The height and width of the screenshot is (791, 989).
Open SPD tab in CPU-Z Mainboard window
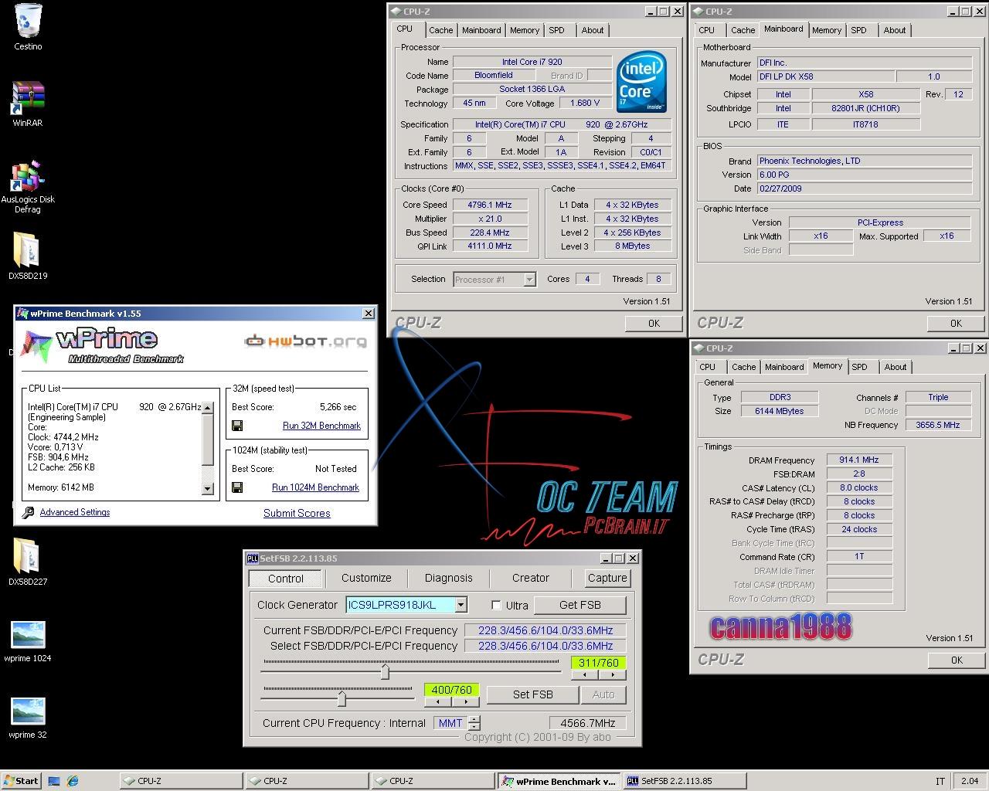(x=858, y=30)
